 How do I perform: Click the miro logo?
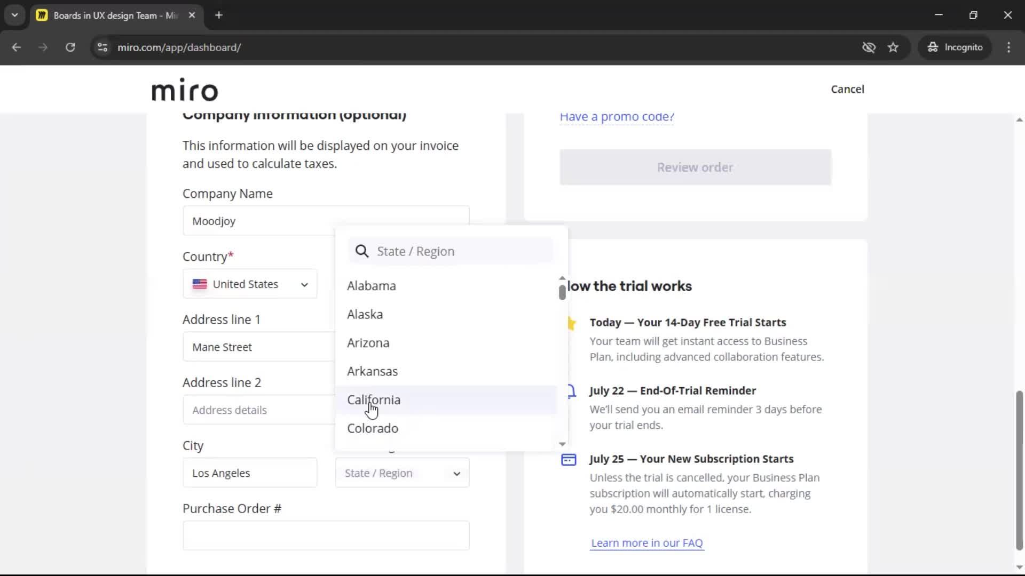point(185,90)
